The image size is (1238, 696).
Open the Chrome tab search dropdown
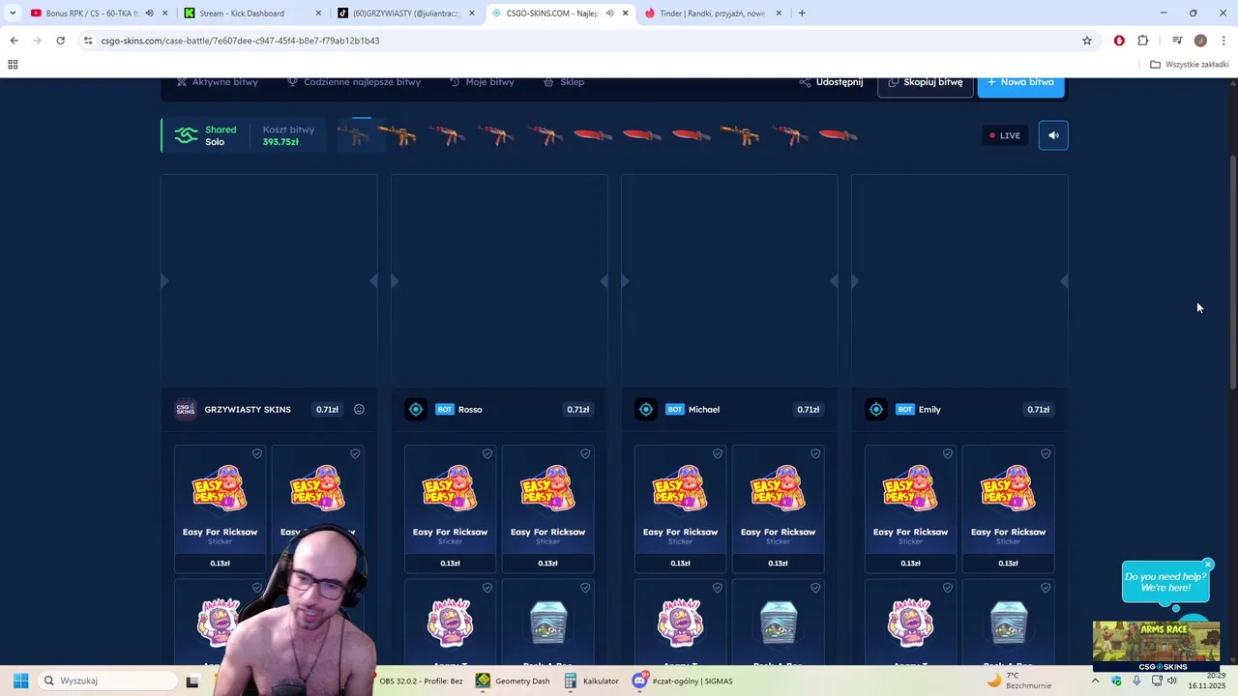(x=13, y=14)
